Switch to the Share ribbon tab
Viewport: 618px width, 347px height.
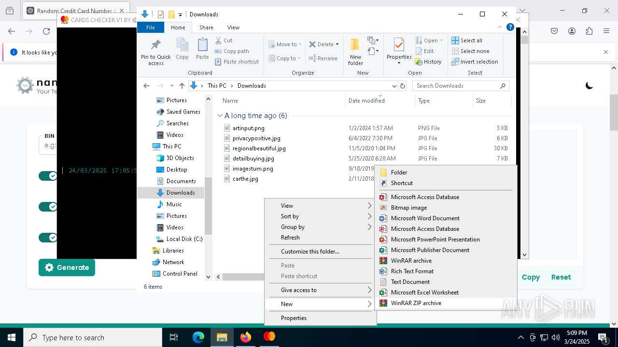(206, 27)
